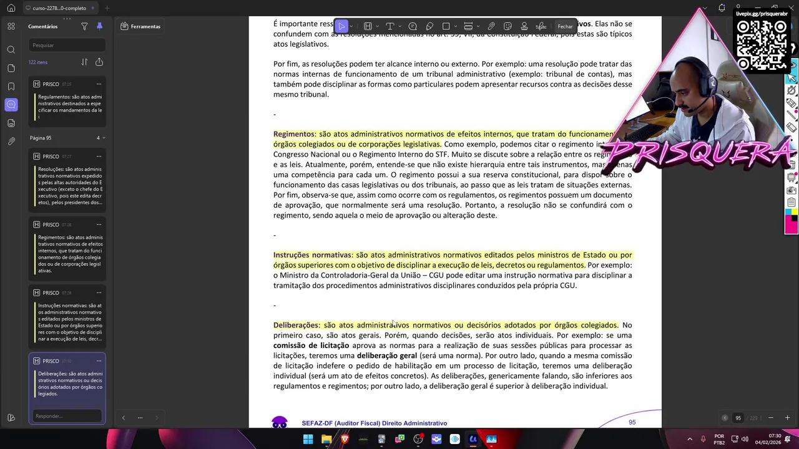Select the stamp tool
This screenshot has width=799, height=449.
[524, 26]
